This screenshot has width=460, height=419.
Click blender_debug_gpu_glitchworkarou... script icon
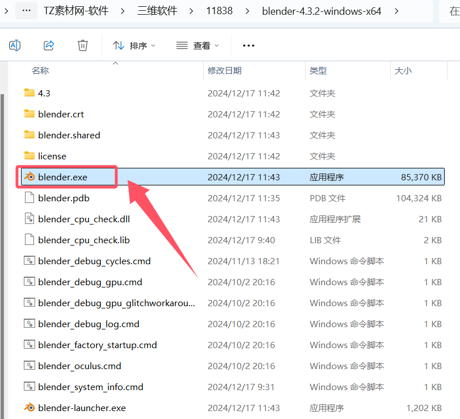pyautogui.click(x=29, y=303)
